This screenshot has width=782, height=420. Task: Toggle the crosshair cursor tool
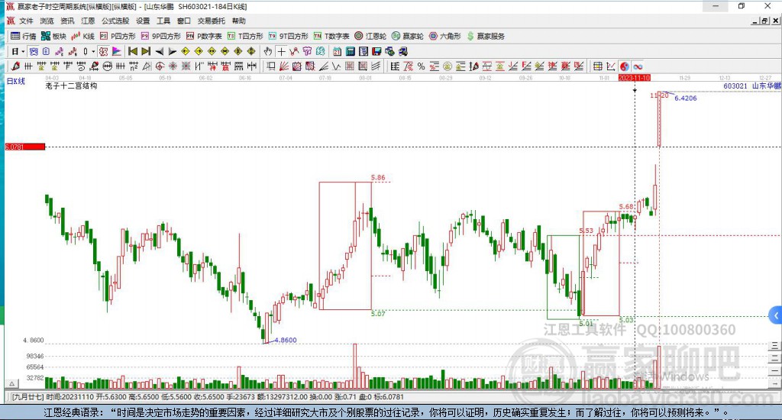point(281,51)
